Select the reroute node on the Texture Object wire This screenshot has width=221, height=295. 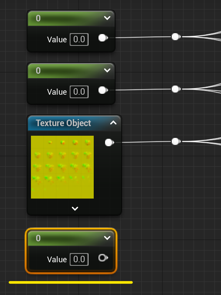coord(176,141)
